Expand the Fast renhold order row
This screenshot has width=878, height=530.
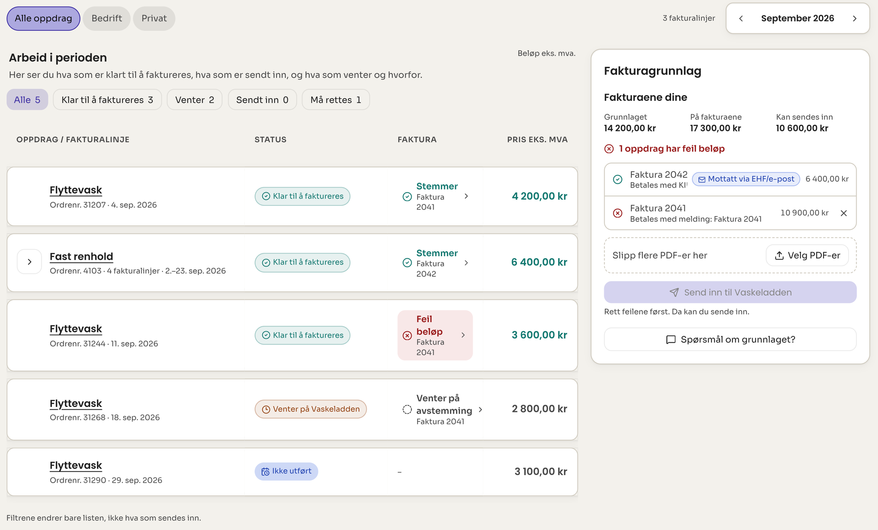[x=29, y=262]
